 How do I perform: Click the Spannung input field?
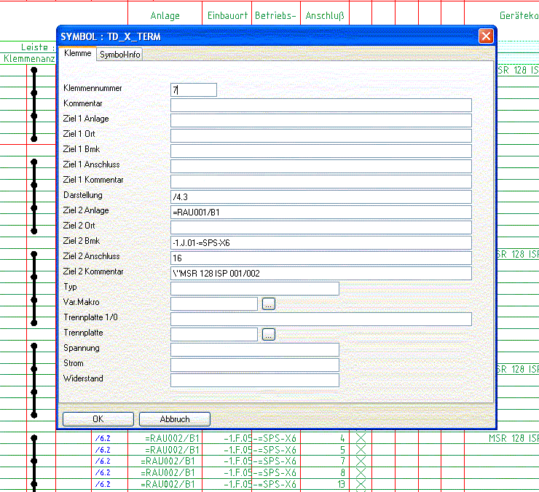pos(255,350)
